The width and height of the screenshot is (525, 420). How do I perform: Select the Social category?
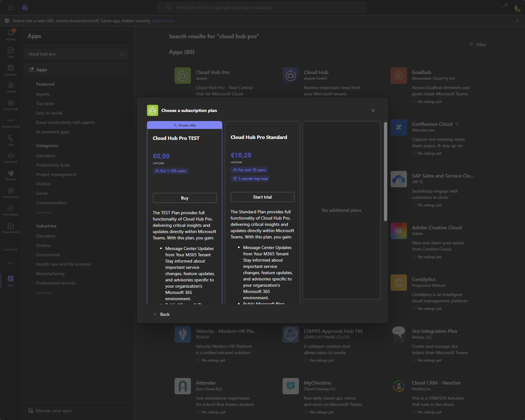(42, 193)
